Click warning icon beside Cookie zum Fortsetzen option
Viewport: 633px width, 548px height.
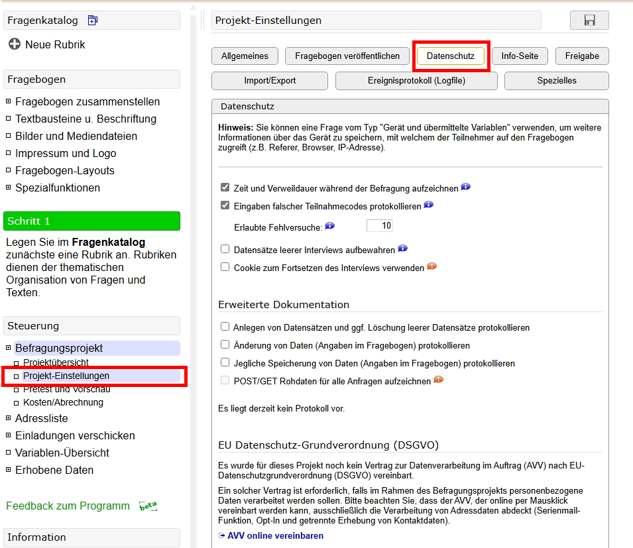coord(432,266)
